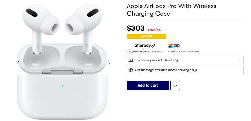Viewport: 251px width, 121px height.
Task: Expand Online Only price details plus sign
Action: coord(240,60)
